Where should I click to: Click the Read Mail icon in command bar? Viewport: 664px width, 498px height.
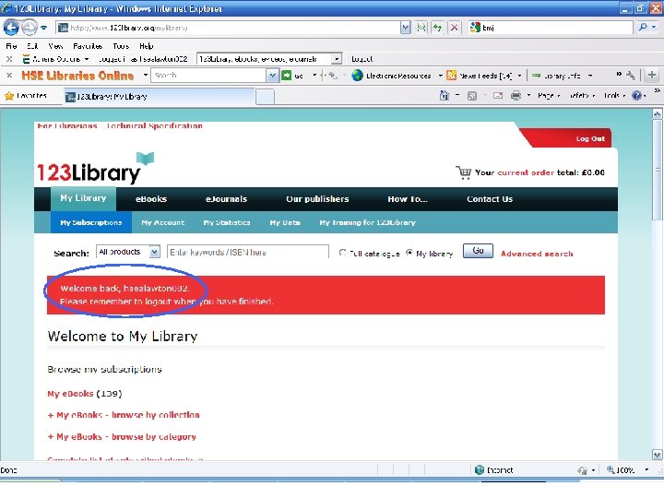click(498, 96)
